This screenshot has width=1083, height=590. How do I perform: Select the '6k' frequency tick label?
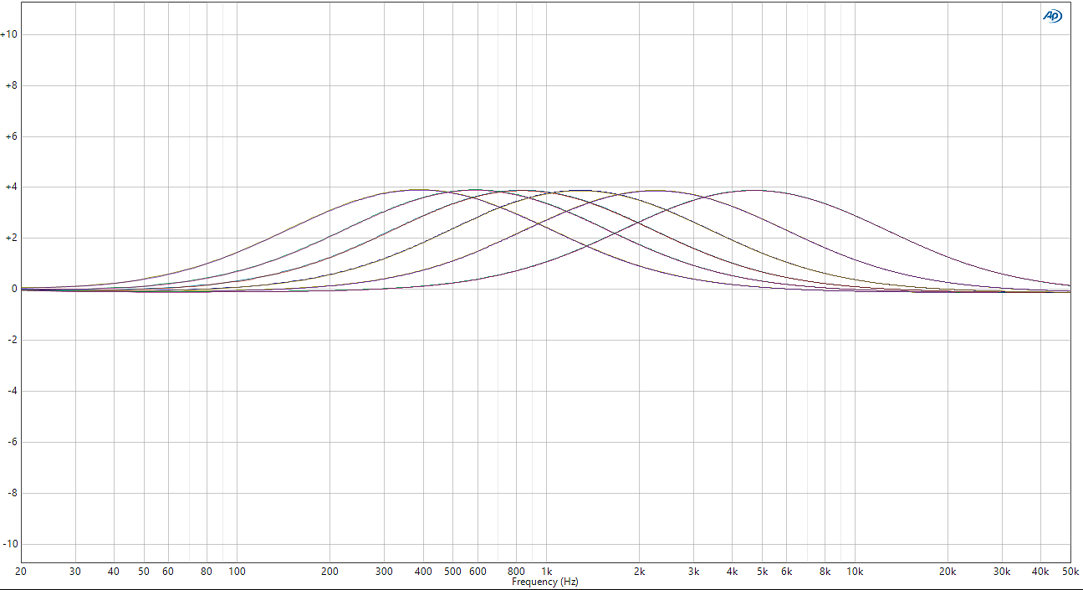click(x=786, y=572)
